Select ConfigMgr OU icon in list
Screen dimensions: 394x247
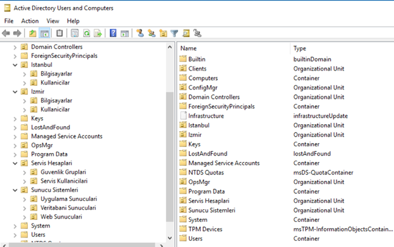point(183,88)
